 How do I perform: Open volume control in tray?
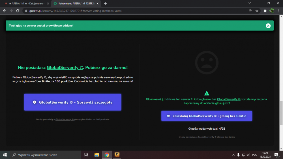248,155
